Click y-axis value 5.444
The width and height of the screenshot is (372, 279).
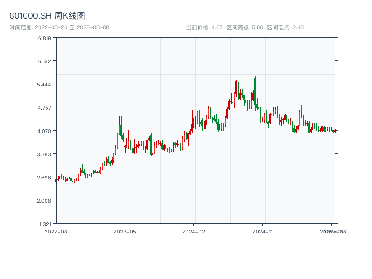44,85
